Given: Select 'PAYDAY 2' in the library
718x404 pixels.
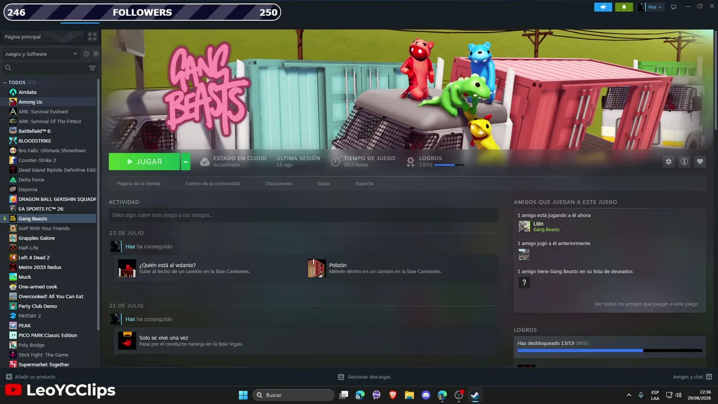Looking at the screenshot, I should pos(49,316).
